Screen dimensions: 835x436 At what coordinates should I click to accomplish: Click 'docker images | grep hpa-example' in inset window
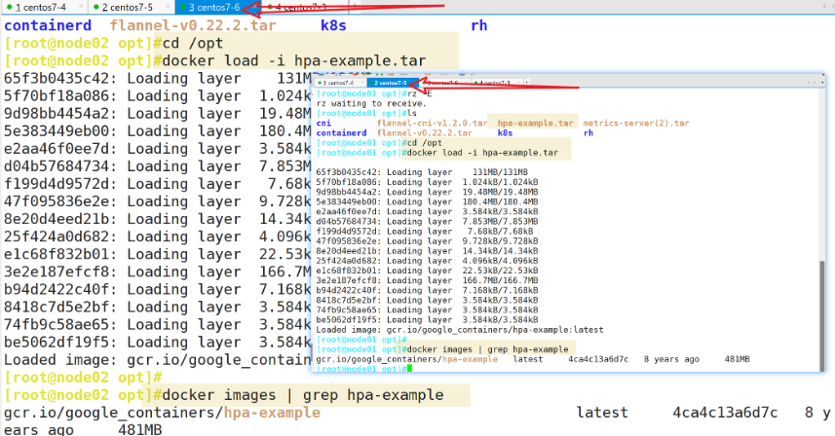click(x=487, y=349)
